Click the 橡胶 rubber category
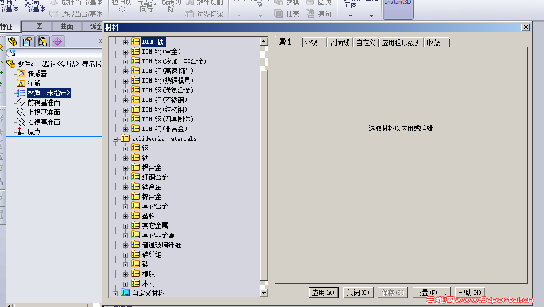544x307 pixels. tap(148, 274)
